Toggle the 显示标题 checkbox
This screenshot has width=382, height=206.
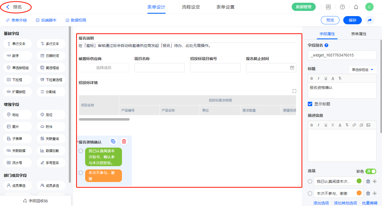(x=310, y=104)
